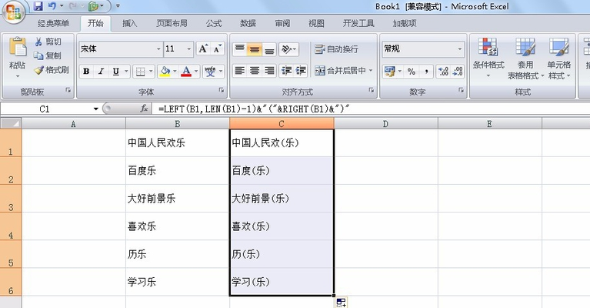Click into the formula bar
The width and height of the screenshot is (590, 308).
[x=371, y=109]
